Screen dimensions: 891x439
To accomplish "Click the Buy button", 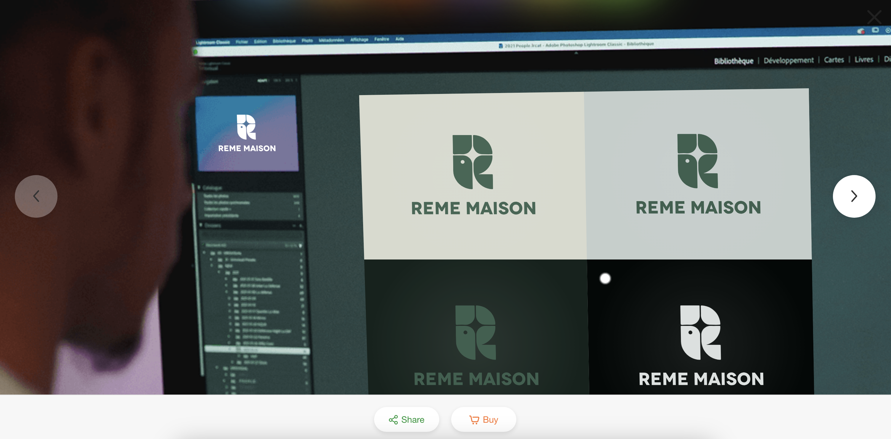I will [483, 419].
